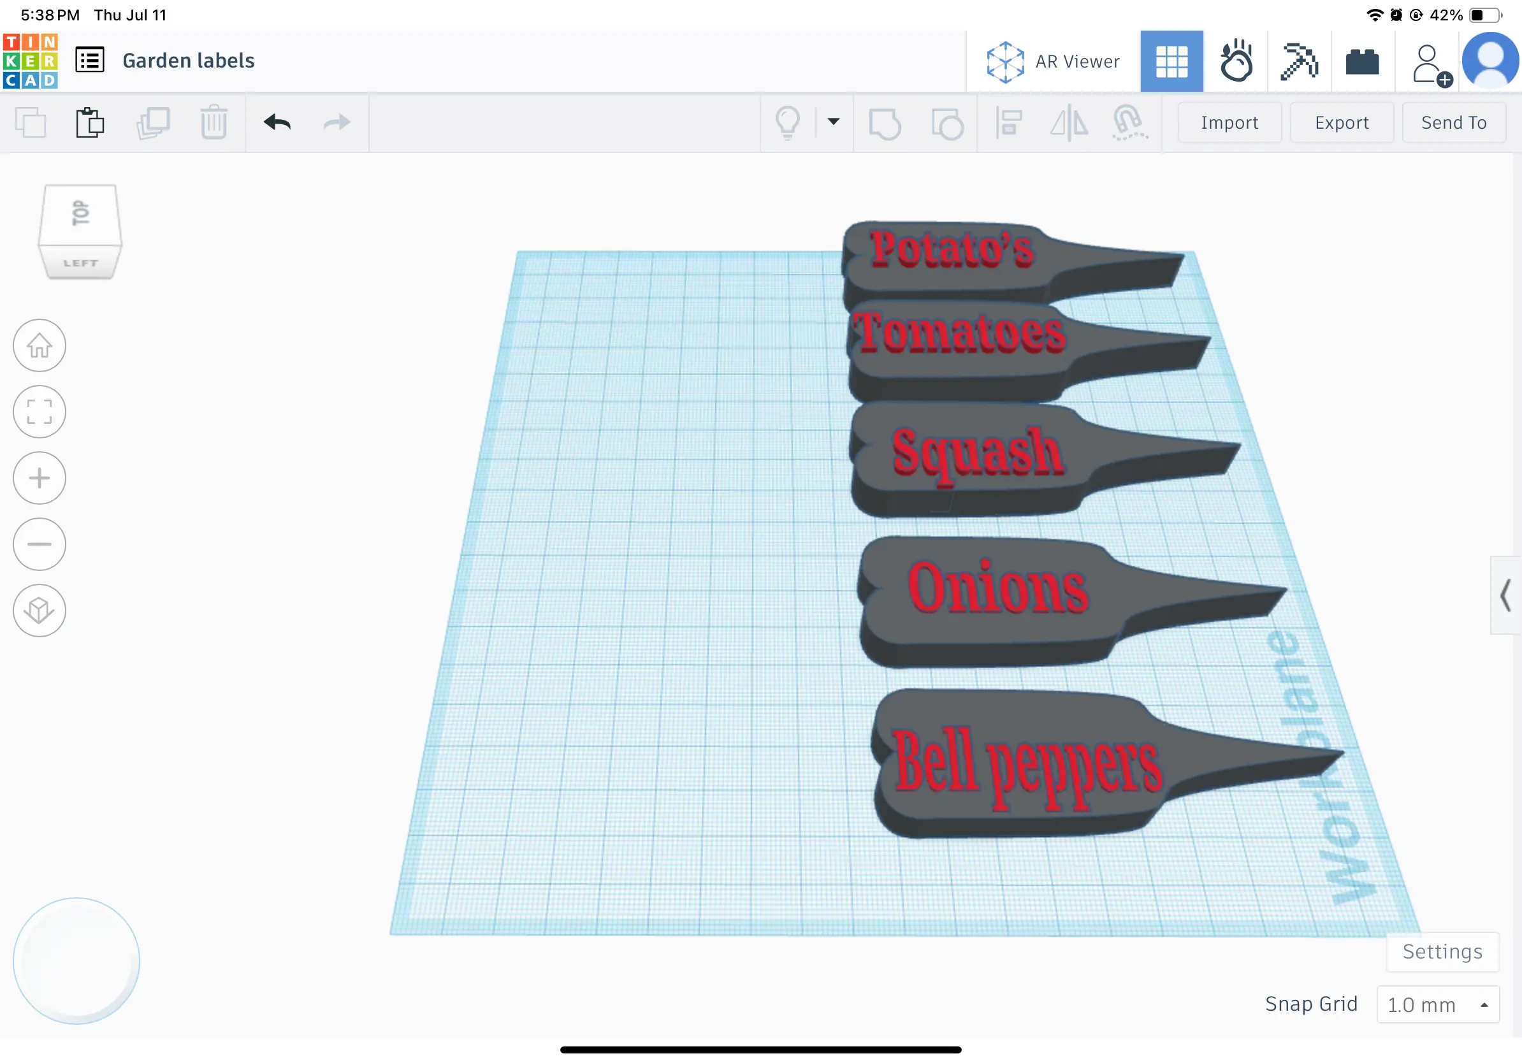1522x1063 pixels.
Task: Click the TOP face of view cube
Action: point(80,213)
